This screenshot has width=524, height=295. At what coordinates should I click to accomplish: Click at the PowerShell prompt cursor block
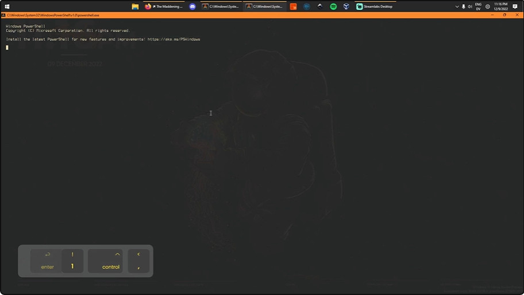[x=7, y=48]
